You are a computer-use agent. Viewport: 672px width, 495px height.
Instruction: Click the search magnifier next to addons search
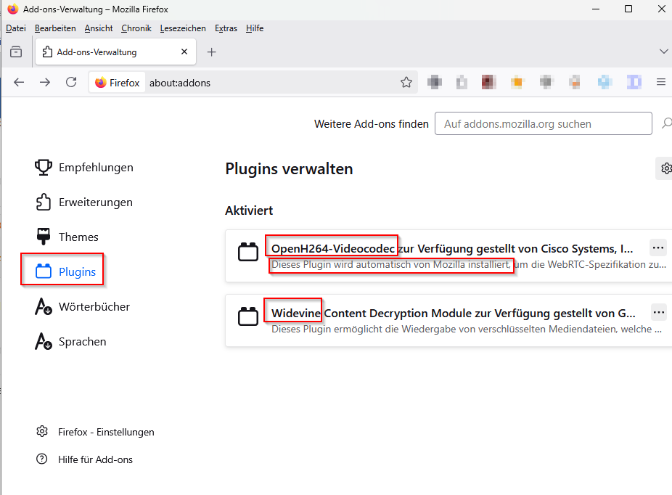[666, 123]
